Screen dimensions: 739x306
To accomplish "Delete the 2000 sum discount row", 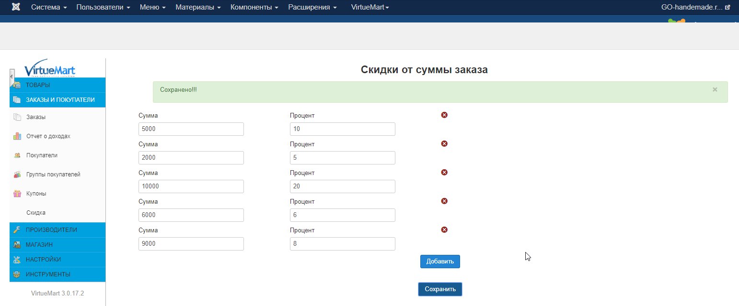I will (x=444, y=143).
